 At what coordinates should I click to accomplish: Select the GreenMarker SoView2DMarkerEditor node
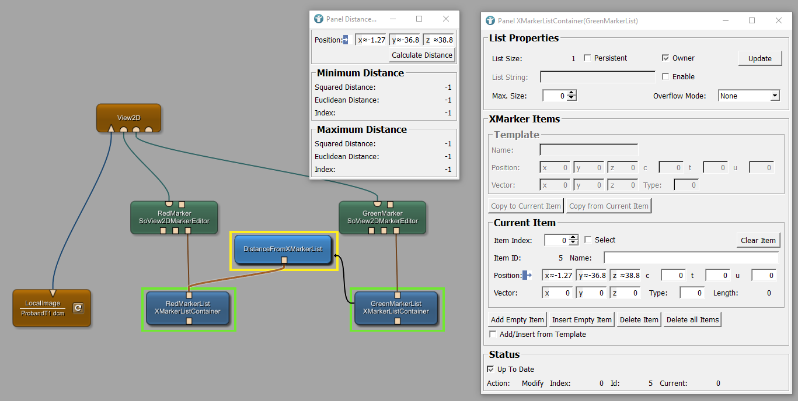(382, 217)
